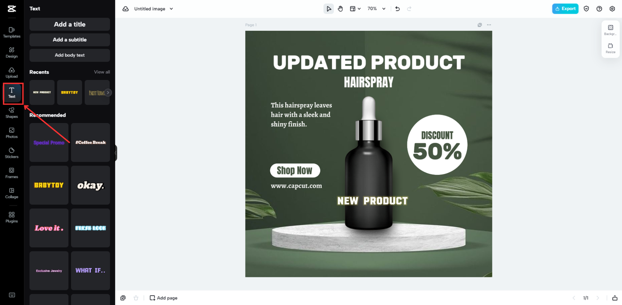
Task: Select the Text sidebar tab
Action: pos(12,93)
